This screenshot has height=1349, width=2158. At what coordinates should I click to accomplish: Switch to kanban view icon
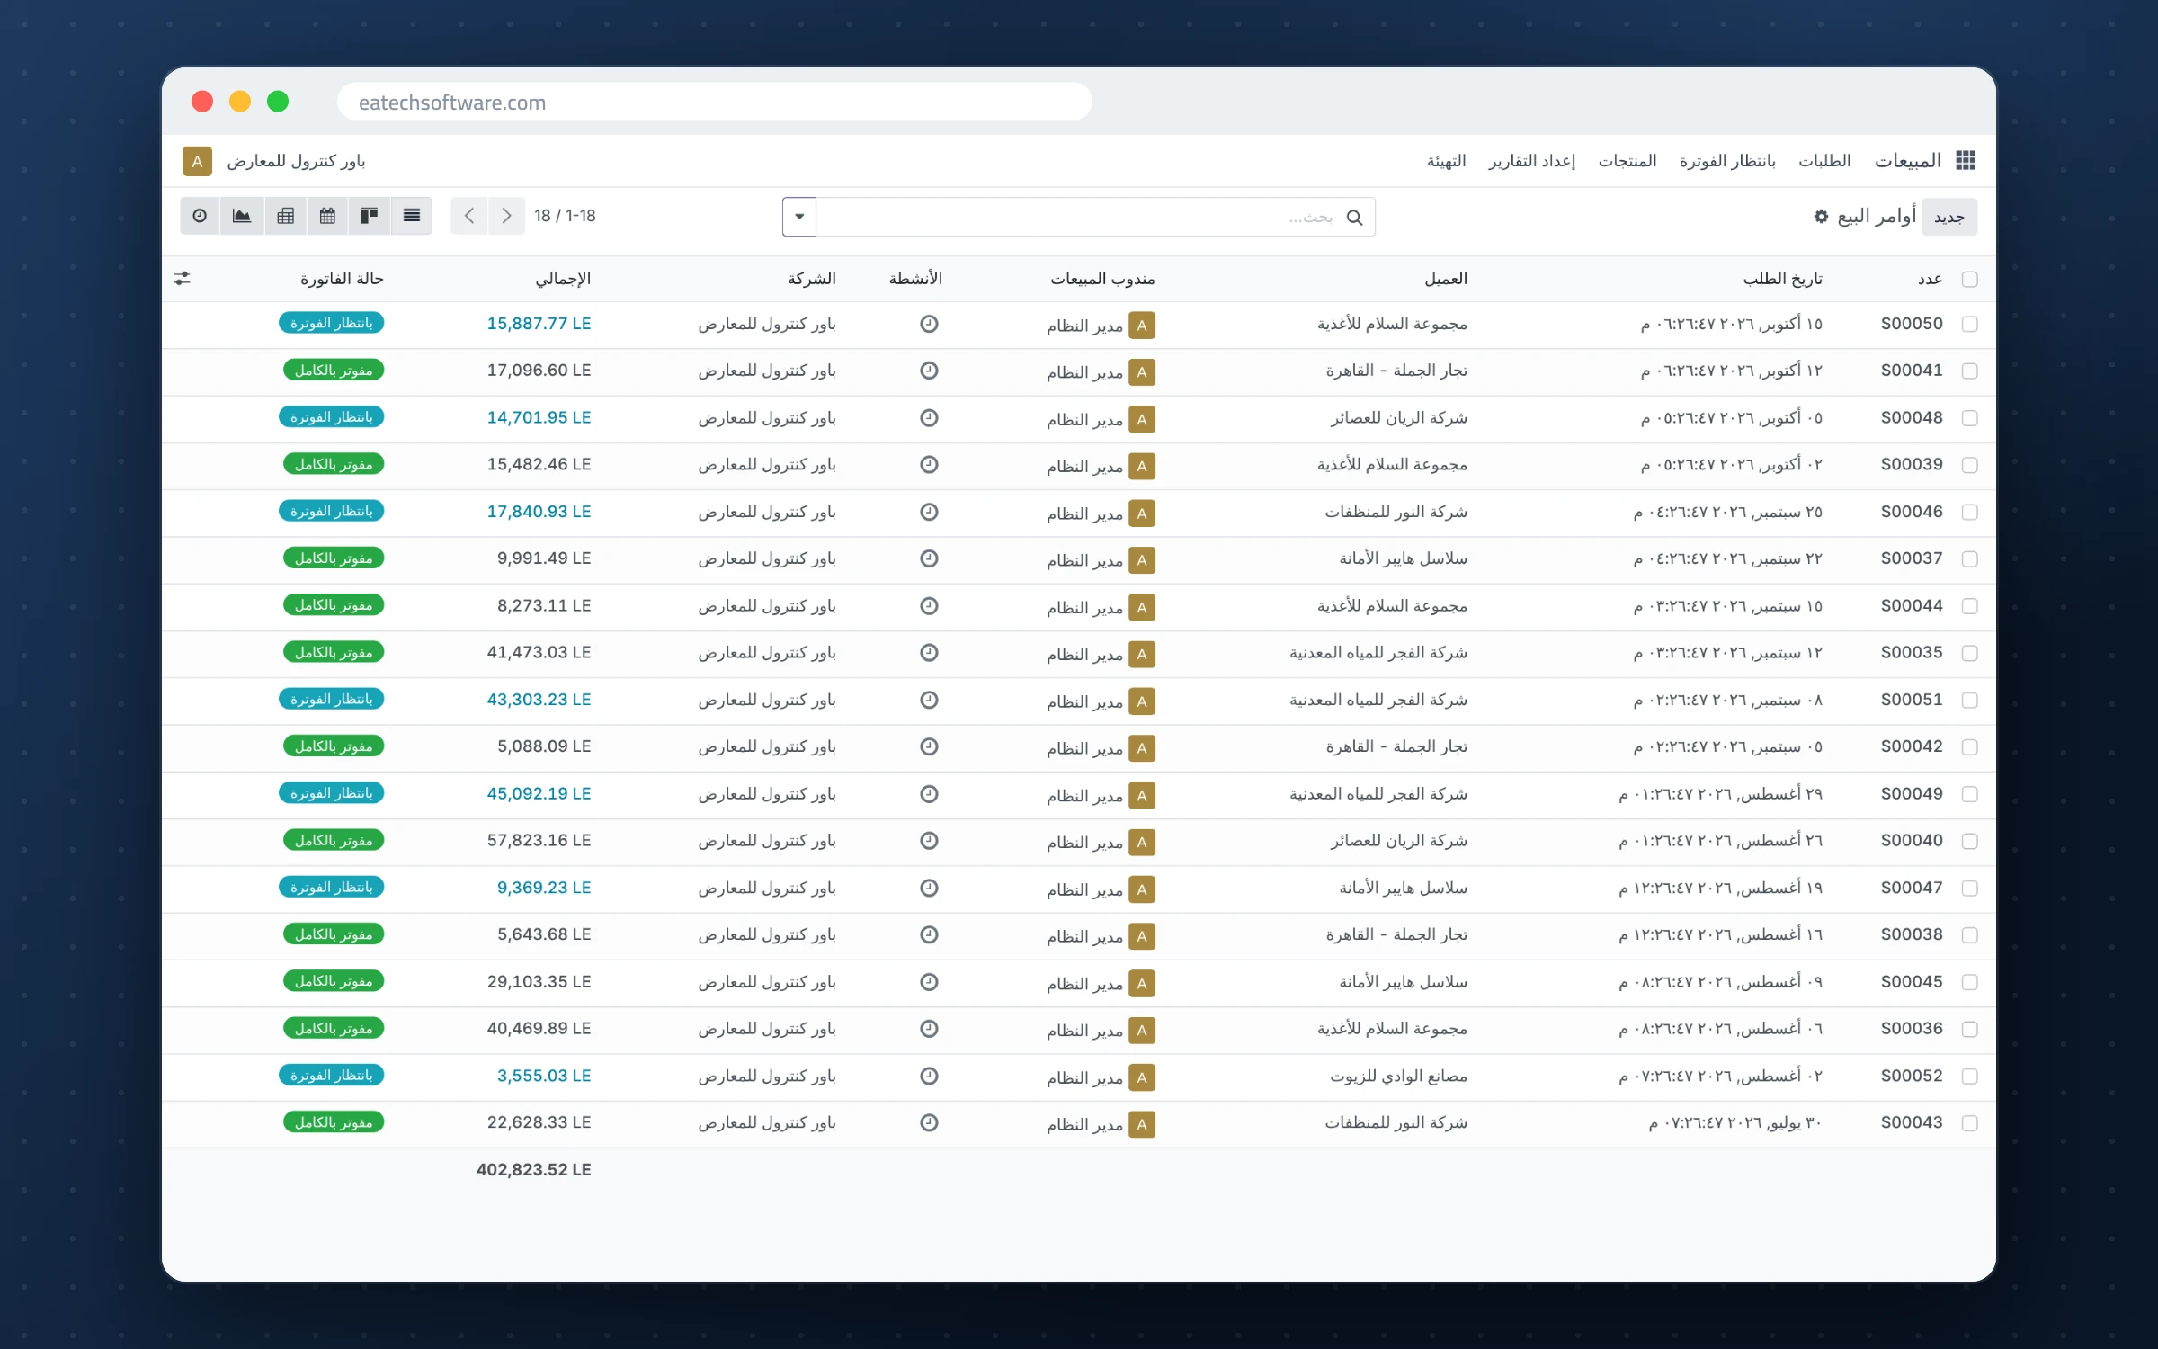click(370, 216)
